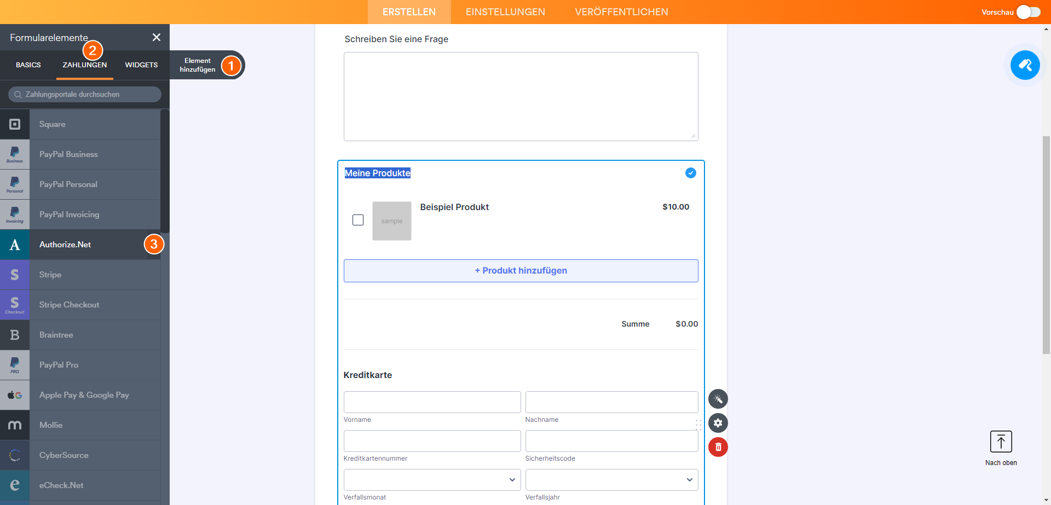This screenshot has height=505, width=1051.
Task: Close the Formularelemente panel
Action: (x=157, y=37)
